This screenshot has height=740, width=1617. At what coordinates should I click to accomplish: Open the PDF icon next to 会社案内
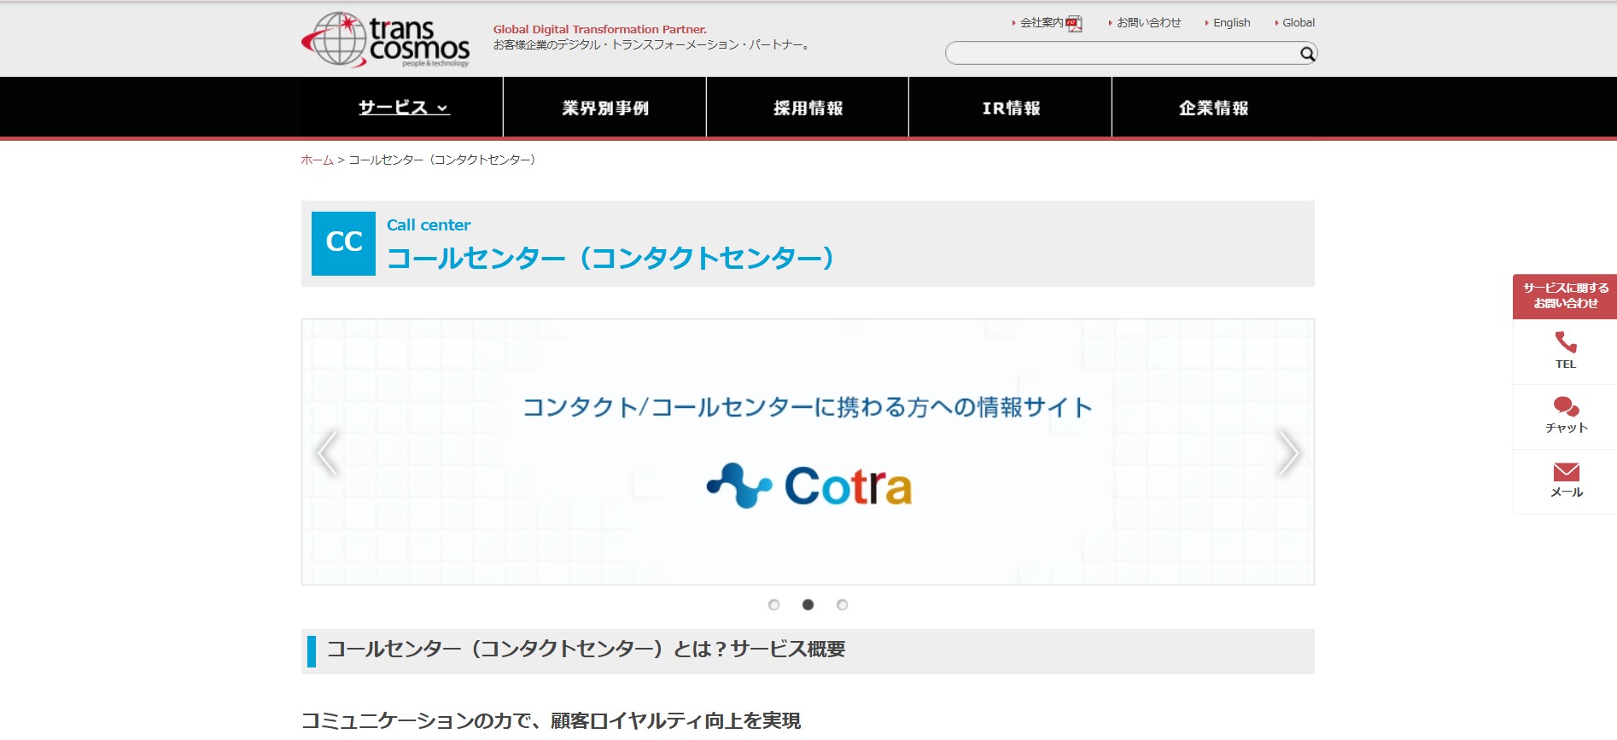tap(1074, 24)
